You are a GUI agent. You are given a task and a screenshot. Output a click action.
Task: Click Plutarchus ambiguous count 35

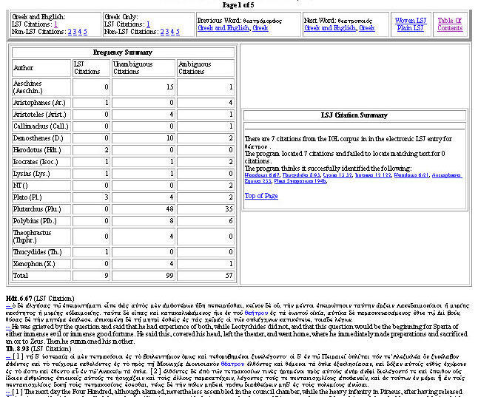(x=229, y=209)
